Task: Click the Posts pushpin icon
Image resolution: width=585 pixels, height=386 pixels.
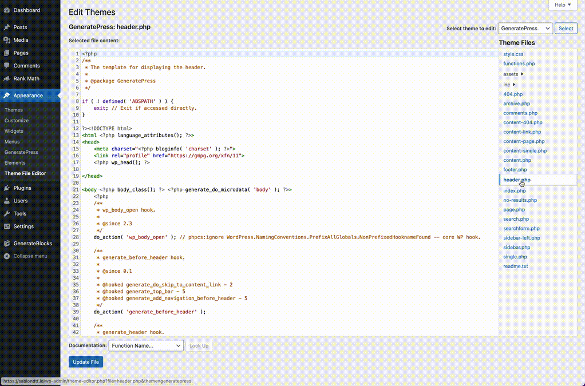Action: point(7,27)
